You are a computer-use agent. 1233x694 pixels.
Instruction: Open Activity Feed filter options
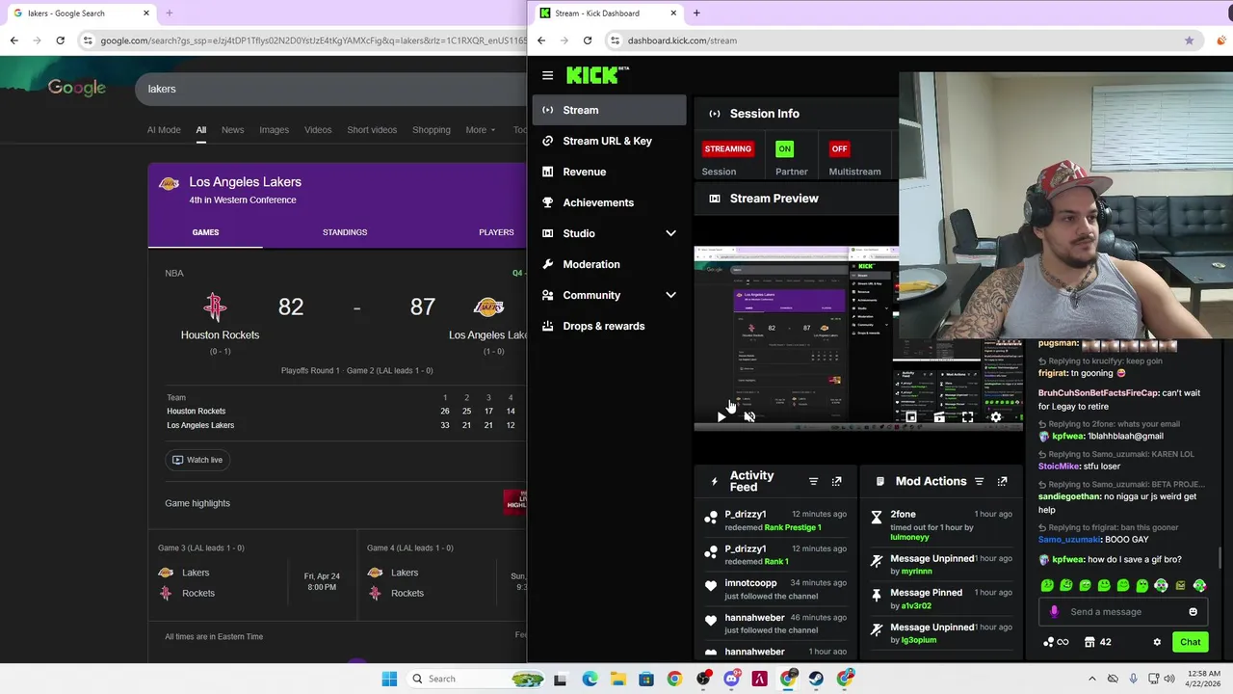(813, 481)
